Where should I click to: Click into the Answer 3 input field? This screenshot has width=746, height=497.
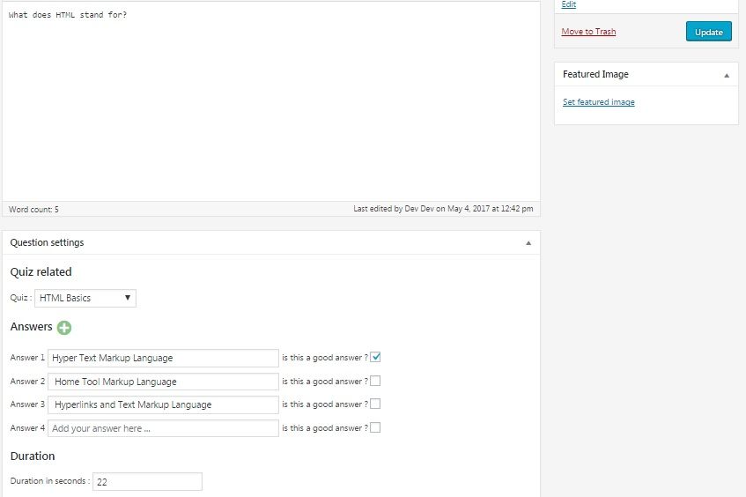pyautogui.click(x=163, y=404)
